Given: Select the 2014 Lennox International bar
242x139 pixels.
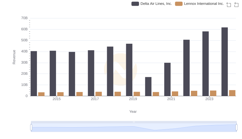Looking at the screenshot, I should tap(41, 94).
